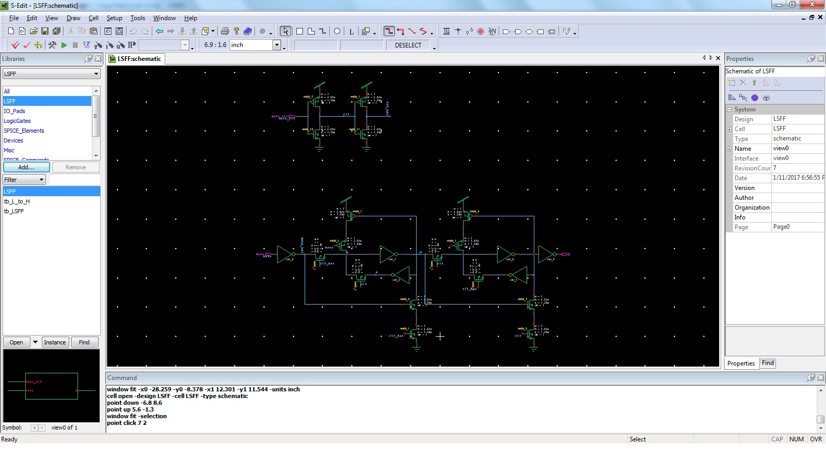Select the arrow pointer Select tool
The width and height of the screenshot is (826, 460).
[285, 31]
